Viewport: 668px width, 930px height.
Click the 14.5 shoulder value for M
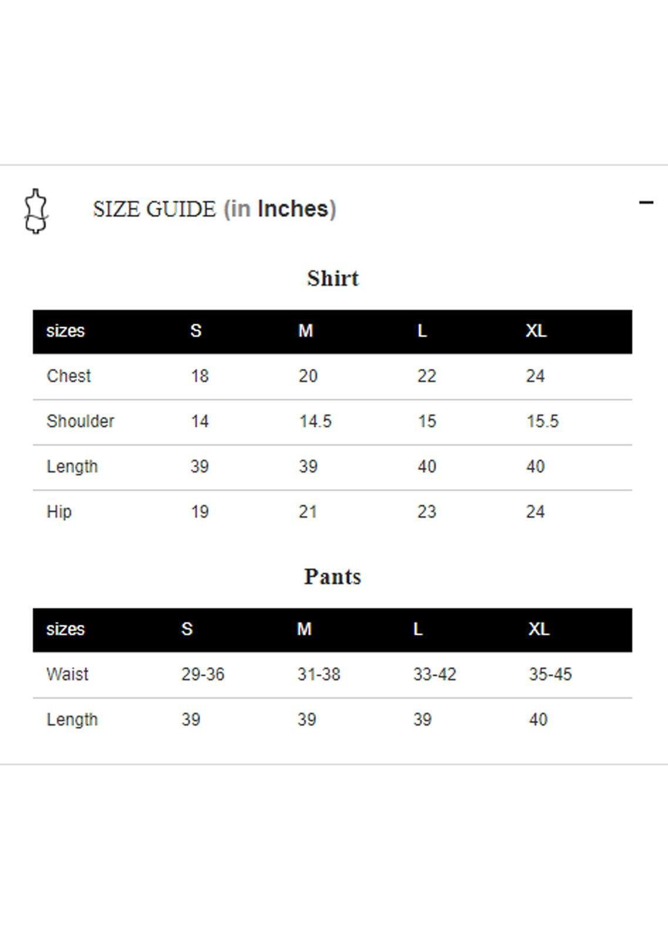315,421
